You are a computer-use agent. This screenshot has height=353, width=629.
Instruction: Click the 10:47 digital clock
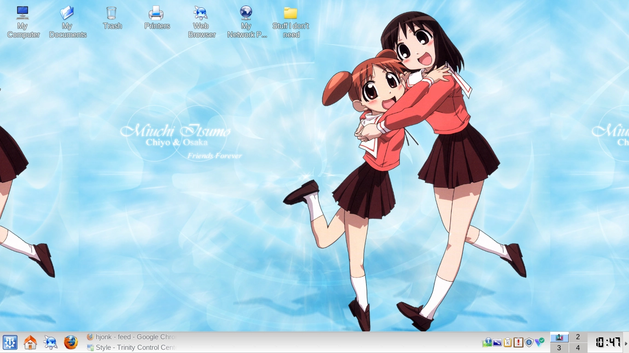tap(608, 342)
